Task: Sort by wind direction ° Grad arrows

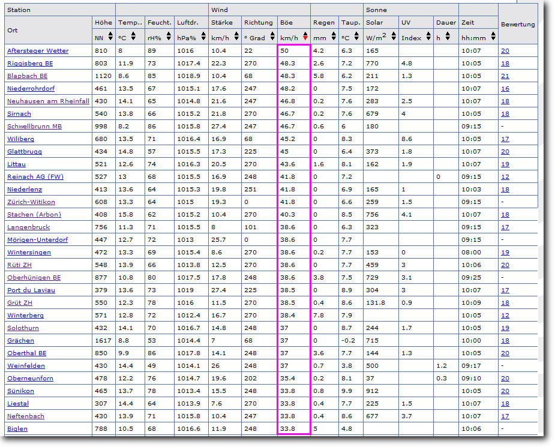Action: pos(270,37)
